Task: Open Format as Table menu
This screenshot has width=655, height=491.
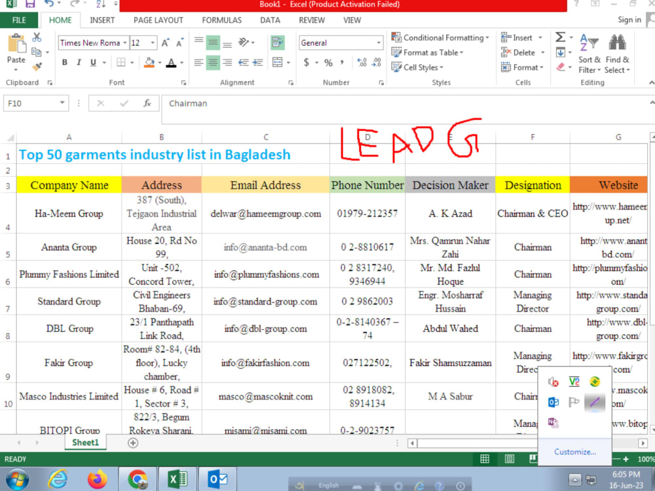Action: [x=427, y=52]
